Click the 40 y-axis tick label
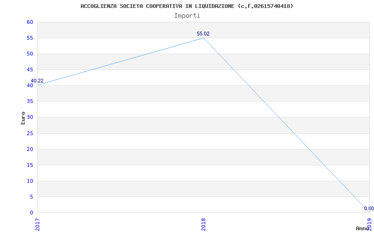The width and height of the screenshot is (374, 233). pos(30,86)
